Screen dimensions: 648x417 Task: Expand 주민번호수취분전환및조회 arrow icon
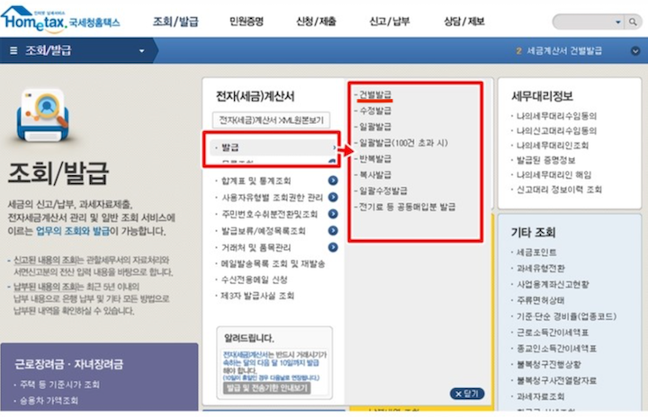pos(333,214)
